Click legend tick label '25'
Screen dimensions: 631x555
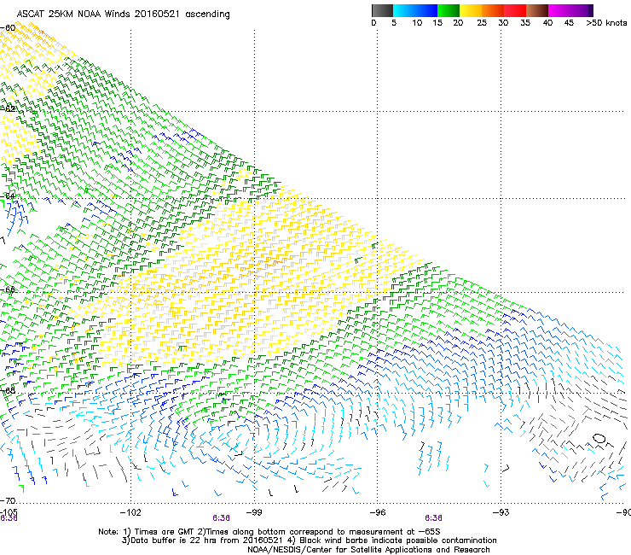(x=482, y=23)
